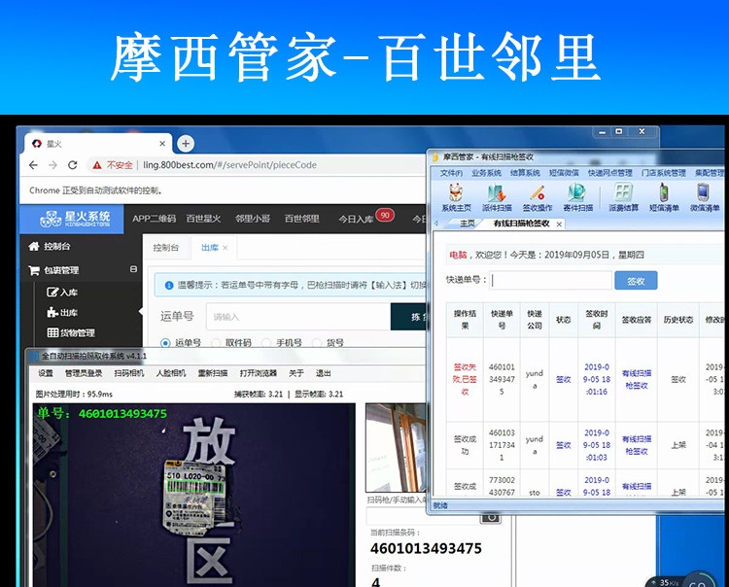Open 设置 menu in scanning software
The image size is (729, 587).
[45, 373]
